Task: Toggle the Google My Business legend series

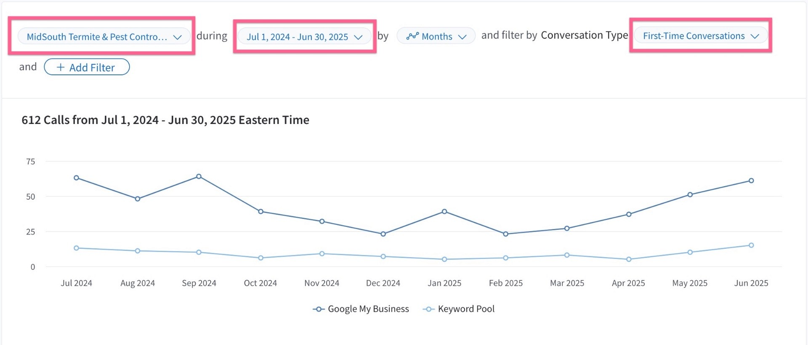Action: tap(361, 309)
